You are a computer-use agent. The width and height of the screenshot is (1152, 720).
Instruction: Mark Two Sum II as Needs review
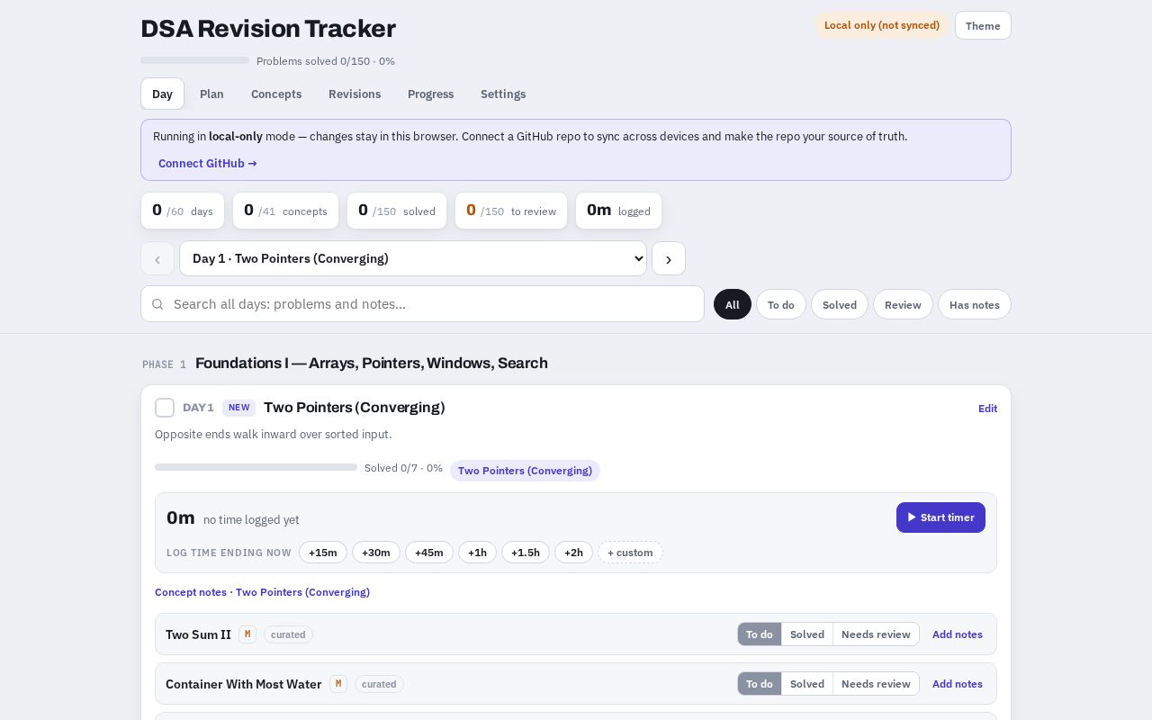pyautogui.click(x=876, y=634)
